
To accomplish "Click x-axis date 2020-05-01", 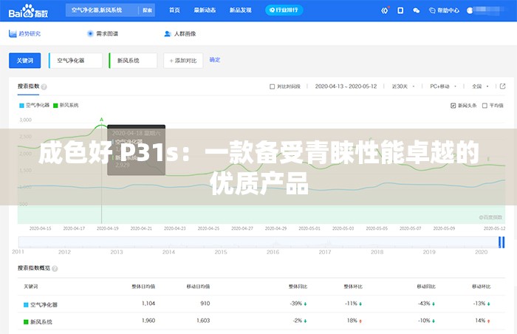I will 309,228.
